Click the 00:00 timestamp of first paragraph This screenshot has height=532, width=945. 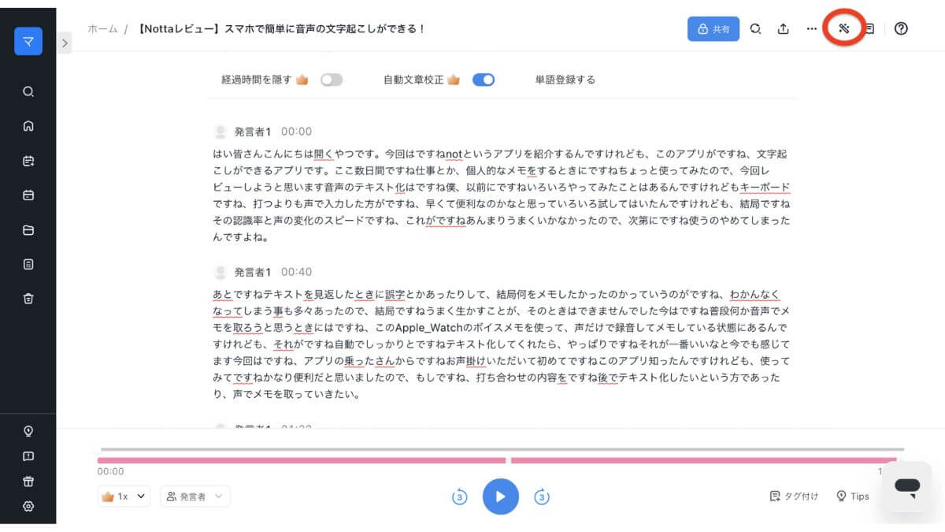click(297, 132)
